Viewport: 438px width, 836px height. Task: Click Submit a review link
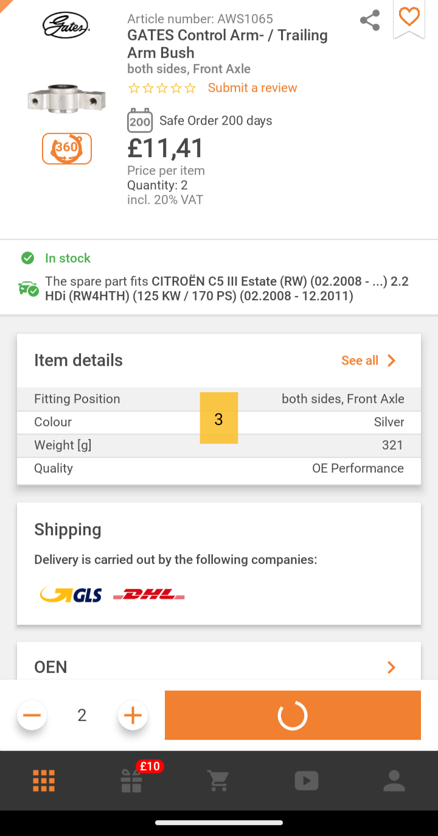[x=252, y=88]
